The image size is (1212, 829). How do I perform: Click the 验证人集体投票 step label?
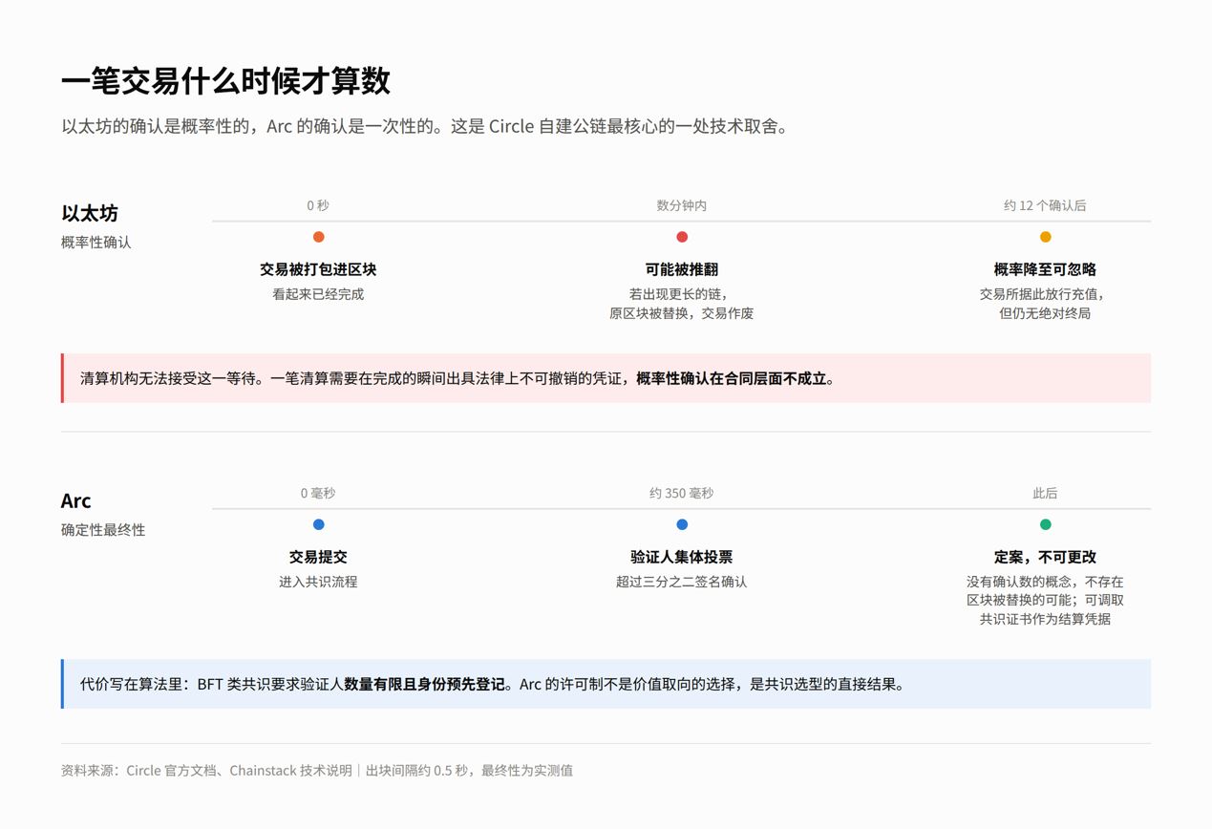[682, 557]
